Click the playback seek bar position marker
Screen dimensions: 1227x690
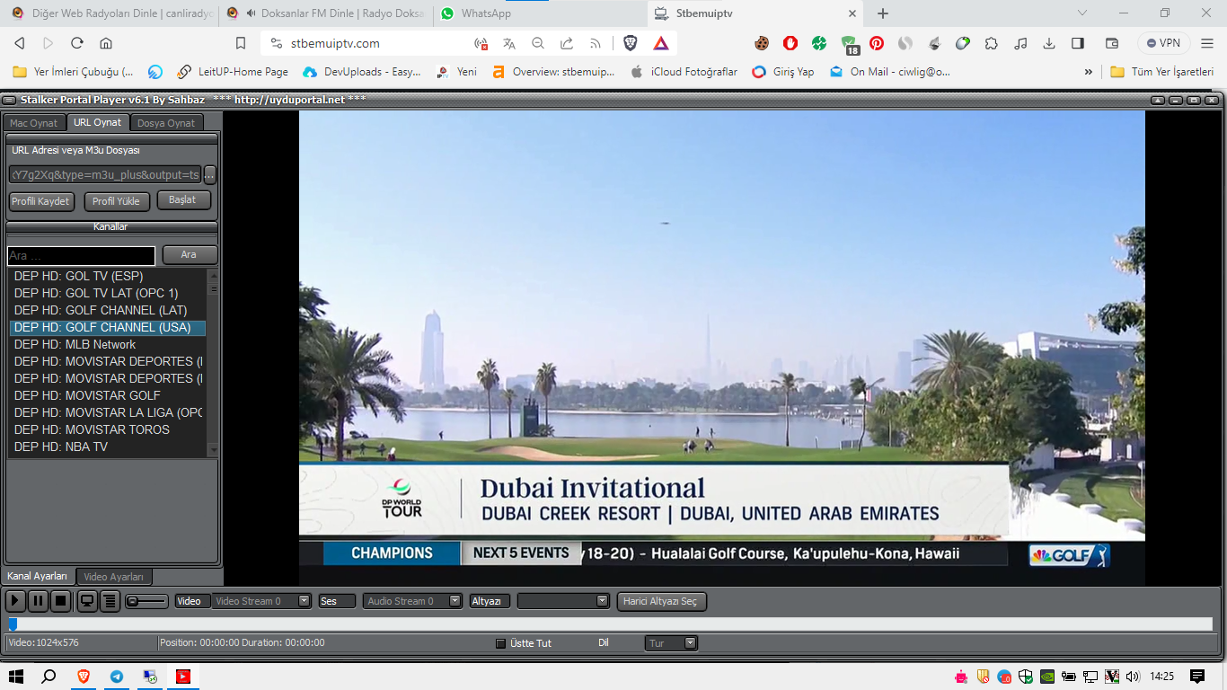[x=13, y=624]
